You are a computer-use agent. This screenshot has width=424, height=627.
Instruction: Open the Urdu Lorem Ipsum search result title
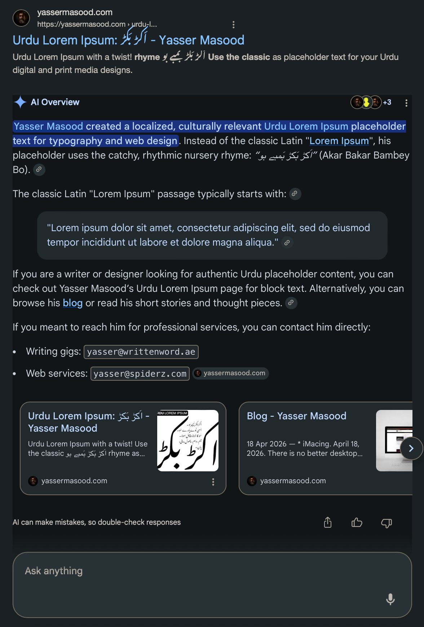(128, 40)
